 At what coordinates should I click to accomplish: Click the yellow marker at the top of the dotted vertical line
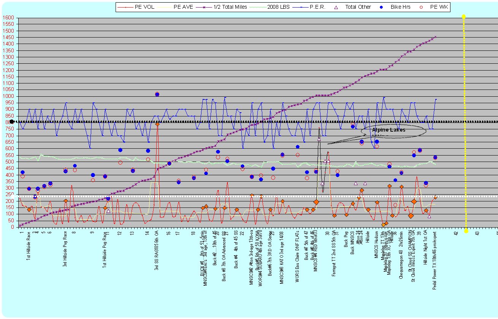pos(463,16)
